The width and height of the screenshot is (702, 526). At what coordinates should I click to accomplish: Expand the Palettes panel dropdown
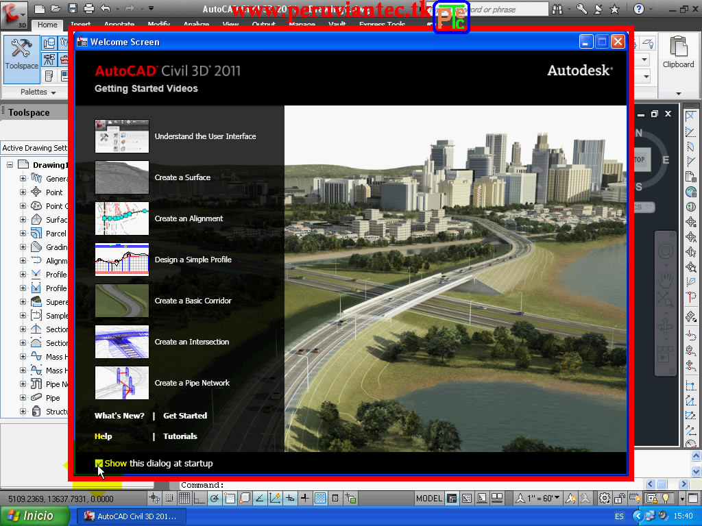[x=38, y=92]
